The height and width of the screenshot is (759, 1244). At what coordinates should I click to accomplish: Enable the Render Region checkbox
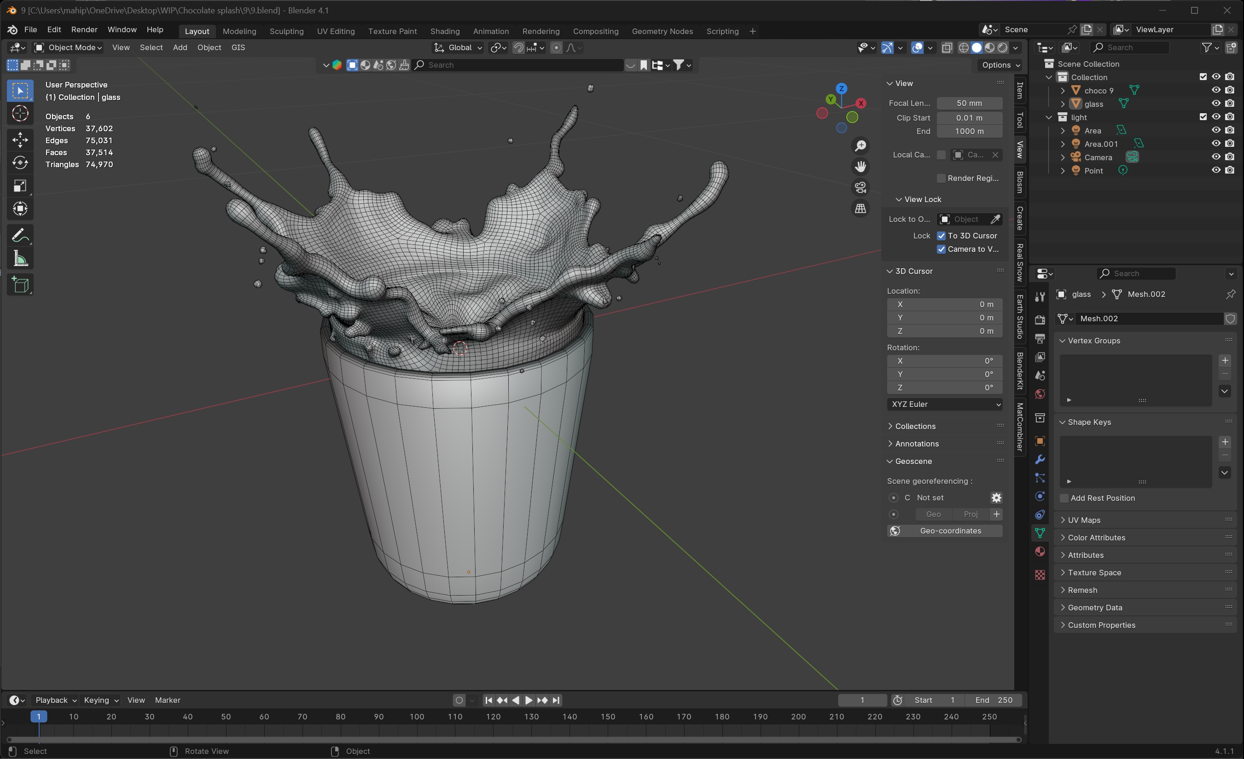941,178
